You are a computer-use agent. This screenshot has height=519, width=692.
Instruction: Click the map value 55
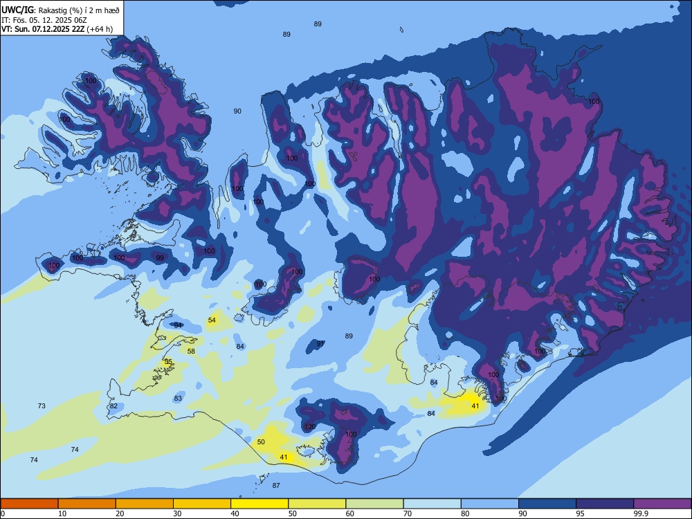point(168,361)
